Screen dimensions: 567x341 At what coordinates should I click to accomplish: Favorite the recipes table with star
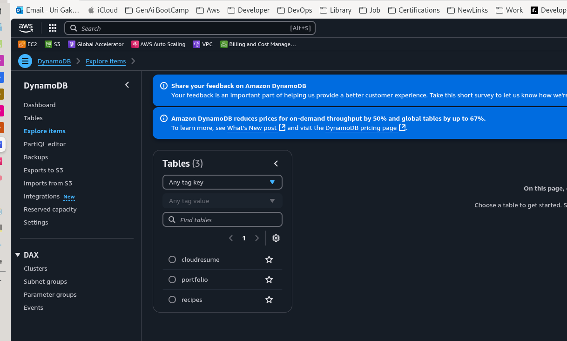(x=269, y=300)
